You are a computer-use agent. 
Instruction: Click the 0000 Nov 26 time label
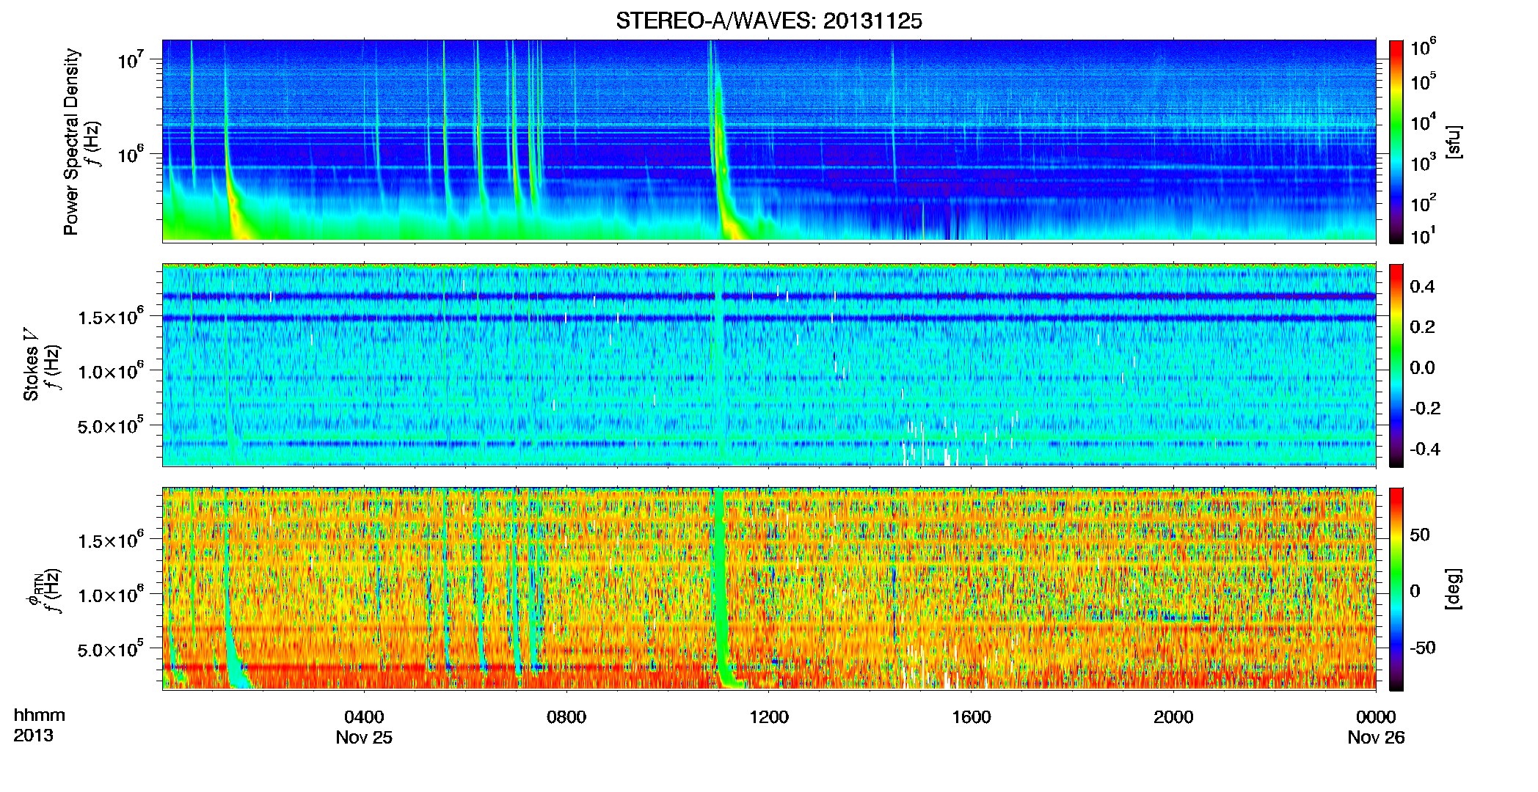coord(1376,727)
